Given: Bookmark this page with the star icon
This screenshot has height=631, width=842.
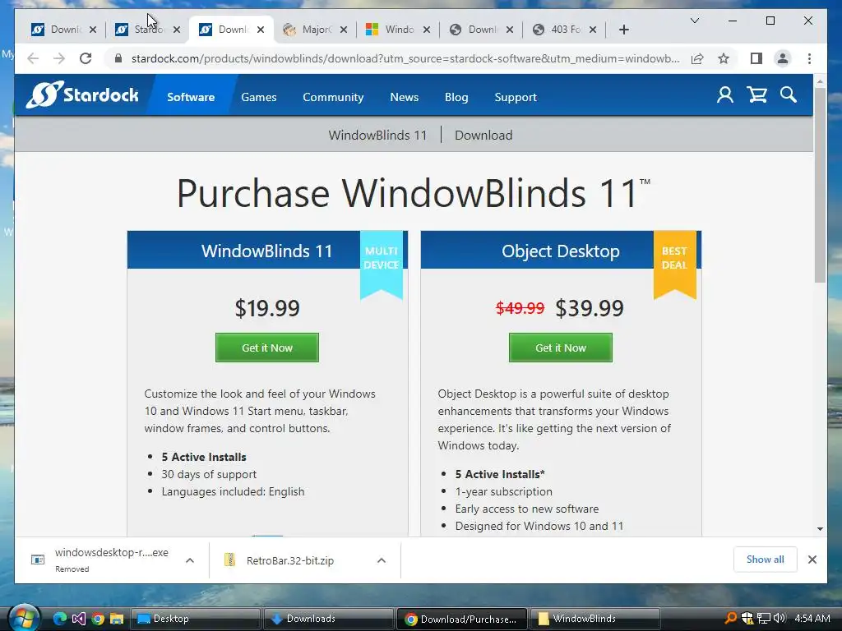Looking at the screenshot, I should tap(724, 58).
